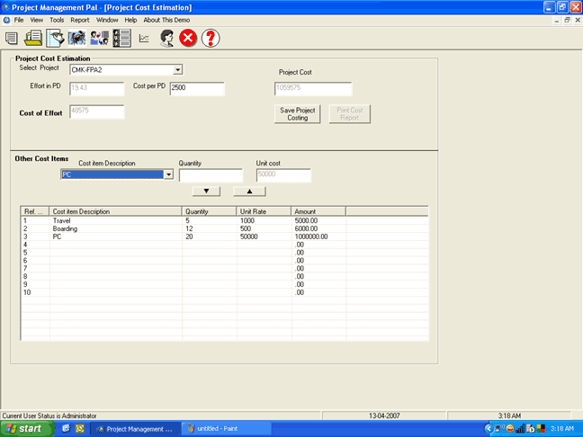This screenshot has width=583, height=437.
Task: Click the red X exit toolbar icon
Action: [188, 38]
